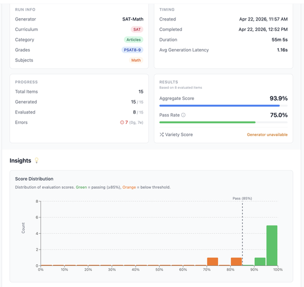
Task: Click the completed time ending 12:52 PM
Action: pos(263,29)
